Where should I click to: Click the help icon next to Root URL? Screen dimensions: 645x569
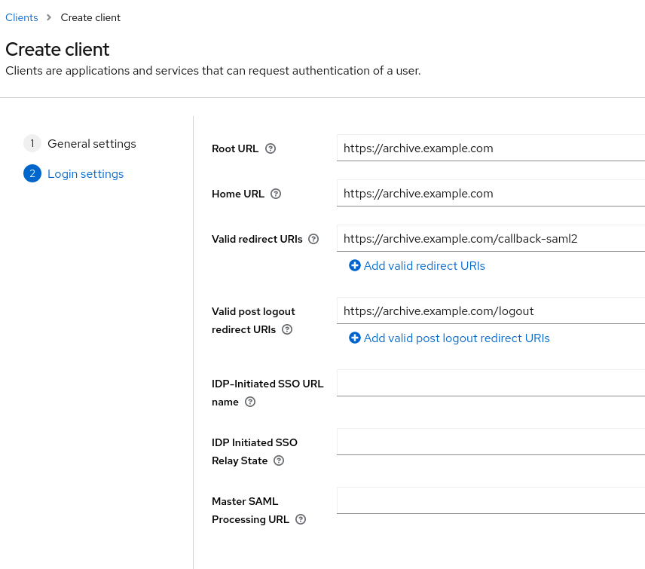point(271,148)
